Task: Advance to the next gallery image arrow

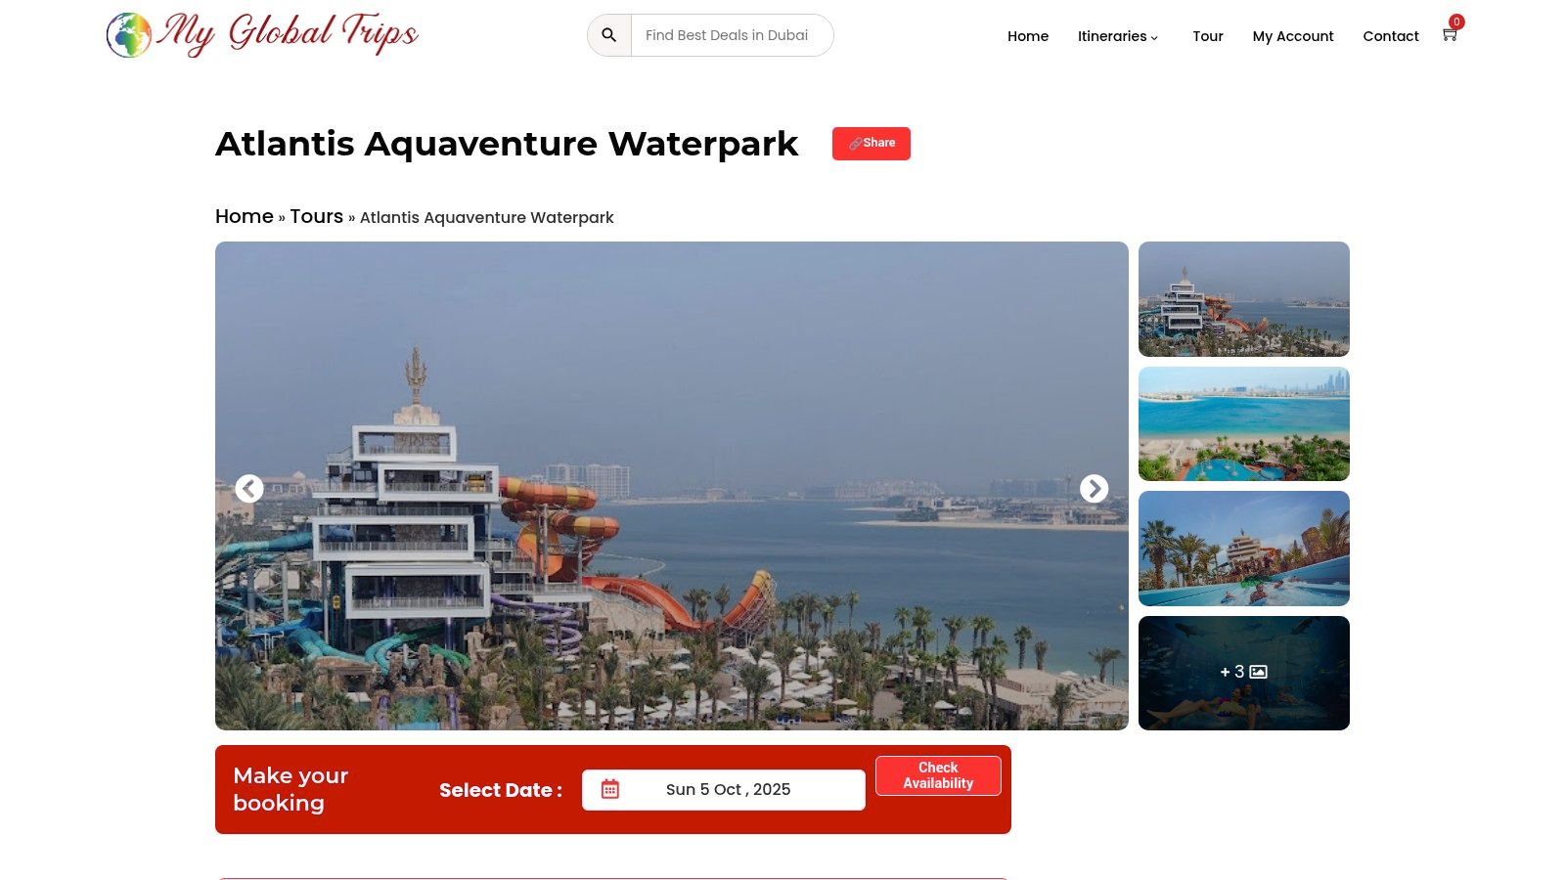Action: coord(1094,488)
